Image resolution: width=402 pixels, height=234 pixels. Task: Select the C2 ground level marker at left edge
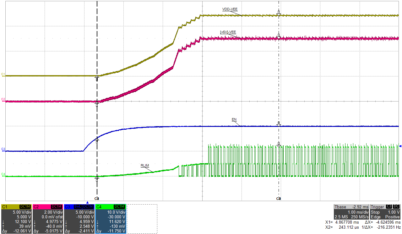click(3, 99)
